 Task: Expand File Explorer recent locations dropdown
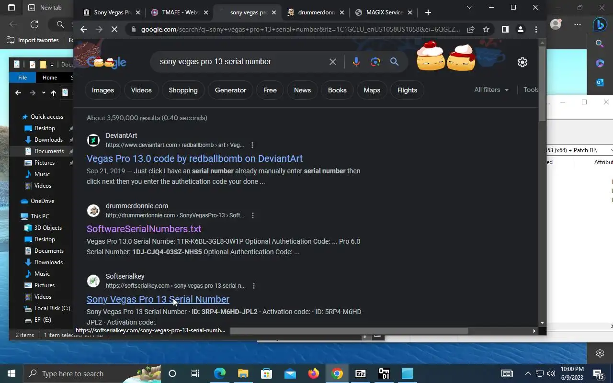pyautogui.click(x=44, y=93)
